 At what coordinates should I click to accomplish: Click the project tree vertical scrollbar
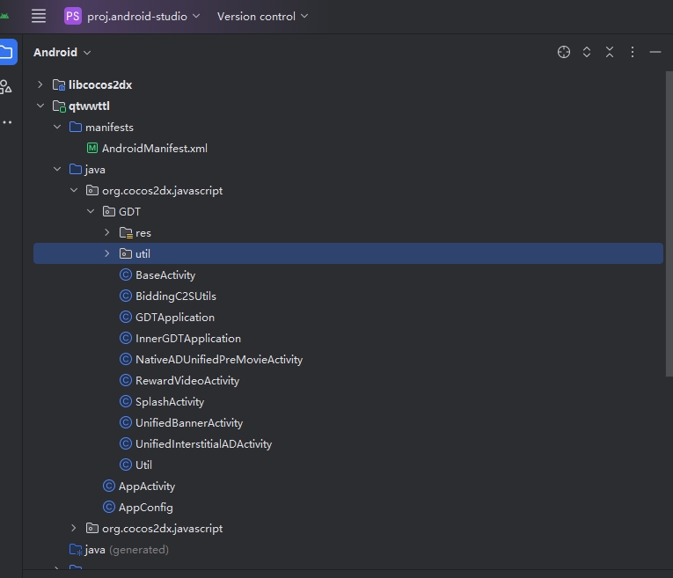pos(668,220)
